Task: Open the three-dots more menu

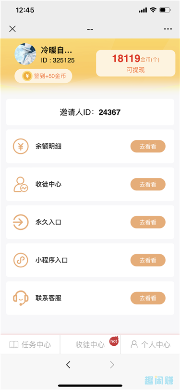Action: point(168,29)
